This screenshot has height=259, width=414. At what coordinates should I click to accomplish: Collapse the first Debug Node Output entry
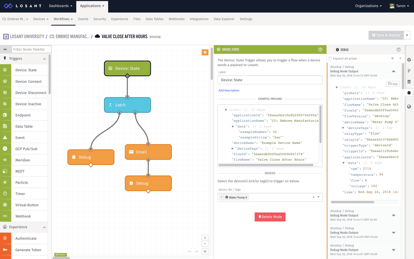pos(394,71)
